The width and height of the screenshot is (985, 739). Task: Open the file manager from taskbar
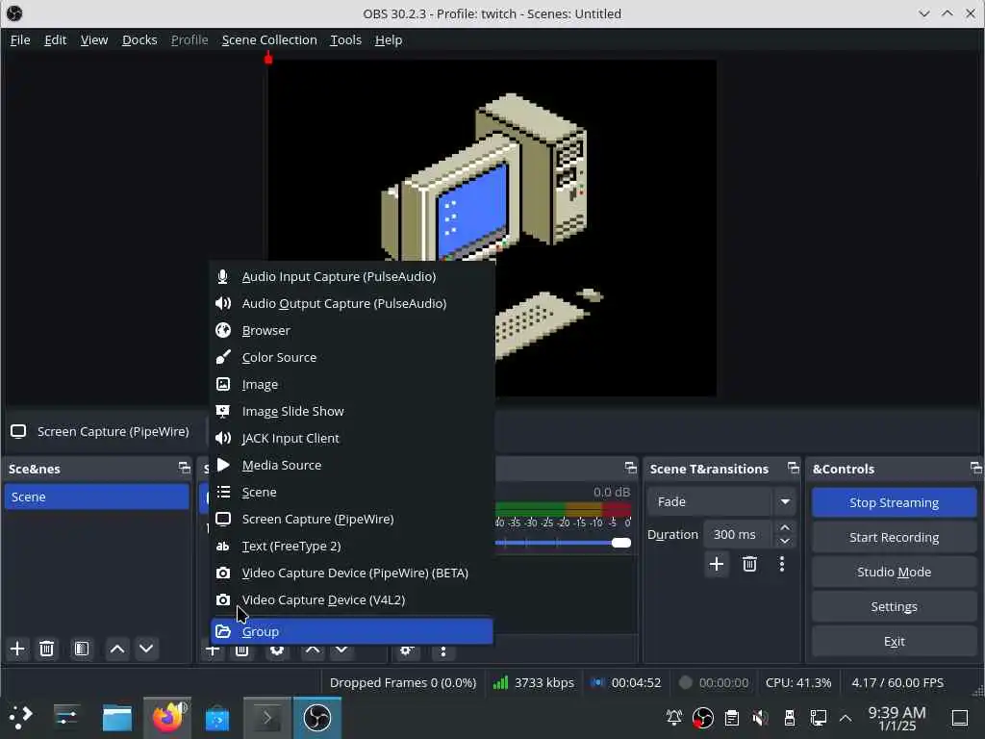[116, 717]
